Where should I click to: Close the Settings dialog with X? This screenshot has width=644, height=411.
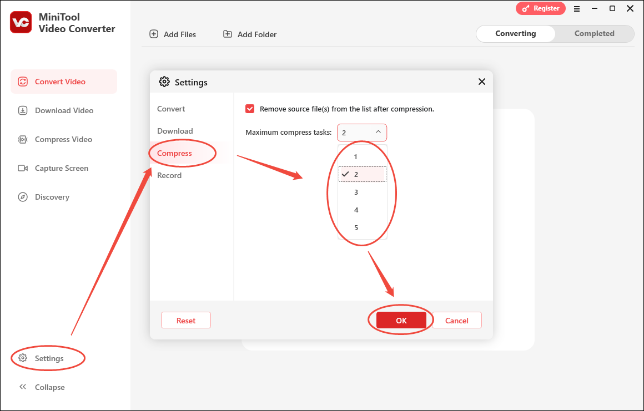482,82
